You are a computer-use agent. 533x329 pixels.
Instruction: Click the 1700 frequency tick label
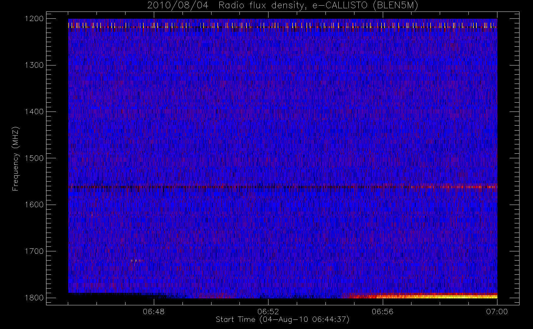[x=34, y=251]
